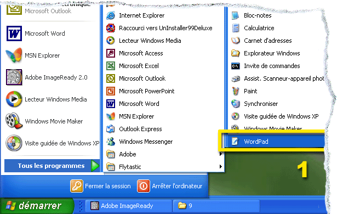The width and height of the screenshot is (337, 214).
Task: Click the Paint brushes icon
Action: [235, 91]
